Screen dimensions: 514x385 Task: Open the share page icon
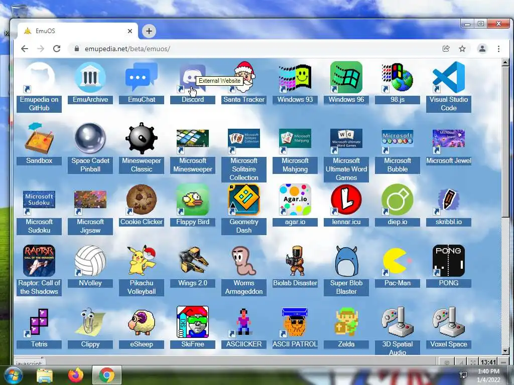446,49
